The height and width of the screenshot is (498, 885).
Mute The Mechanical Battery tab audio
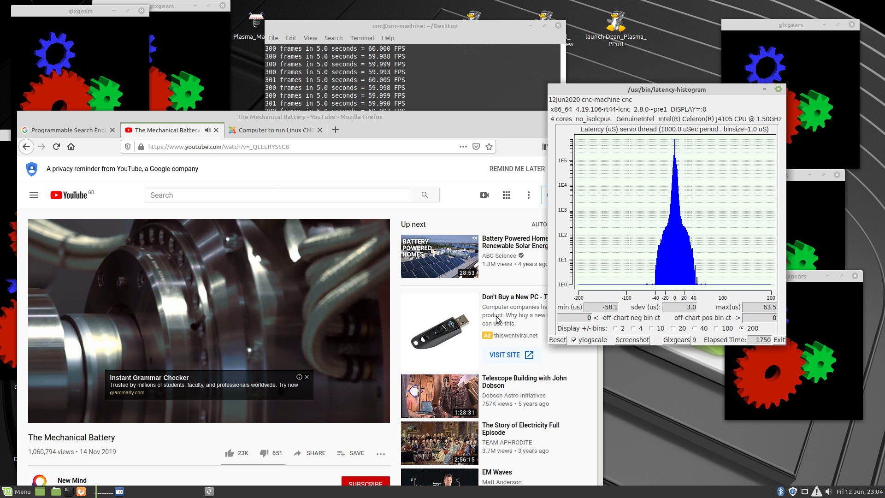pos(208,130)
